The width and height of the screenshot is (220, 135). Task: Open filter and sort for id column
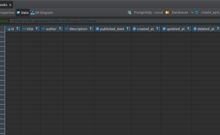point(18,29)
